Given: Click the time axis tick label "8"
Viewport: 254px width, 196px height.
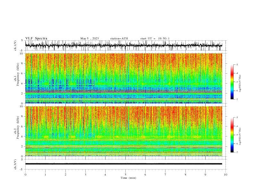Looking at the screenshot, I should tap(185, 175).
